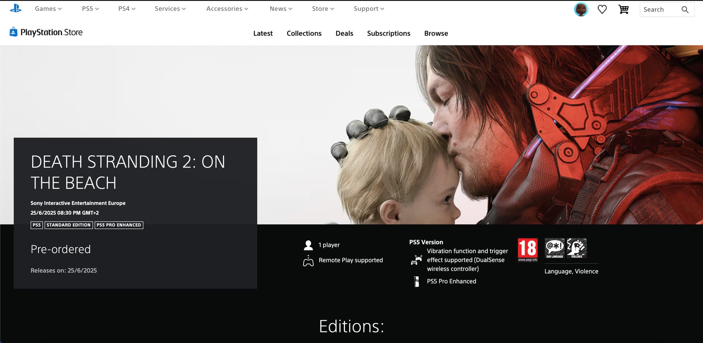Screen dimensions: 703x343
Task: Click the Remote Play controller icon
Action: click(x=308, y=261)
